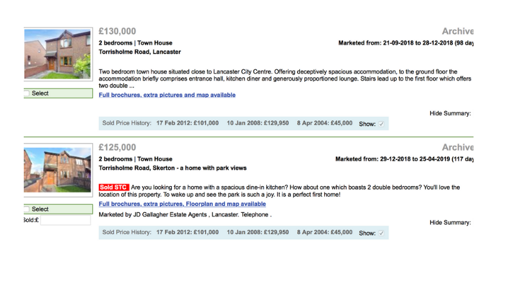Click the £130,000 price heading

pos(117,31)
